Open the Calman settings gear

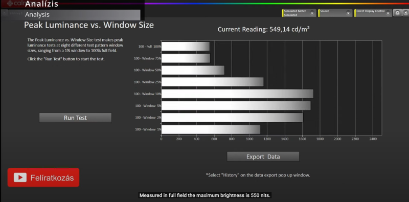(397, 13)
